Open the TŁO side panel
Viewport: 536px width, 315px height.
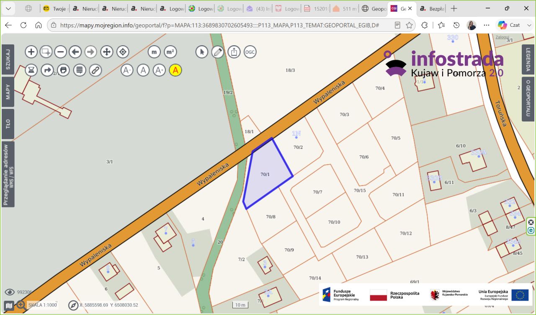tap(8, 124)
